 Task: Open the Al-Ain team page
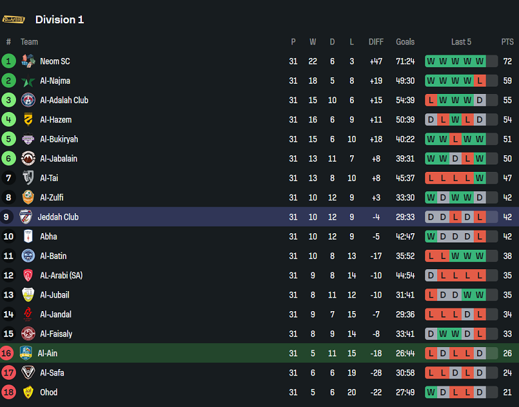[x=48, y=354]
